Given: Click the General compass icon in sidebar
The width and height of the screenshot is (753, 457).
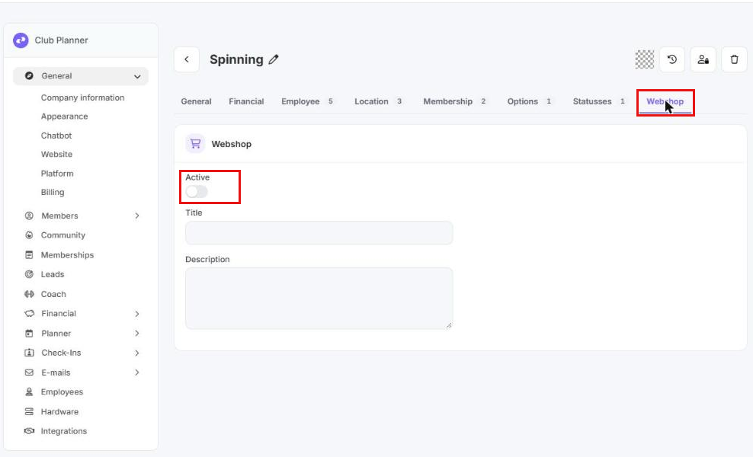Looking at the screenshot, I should coord(29,76).
